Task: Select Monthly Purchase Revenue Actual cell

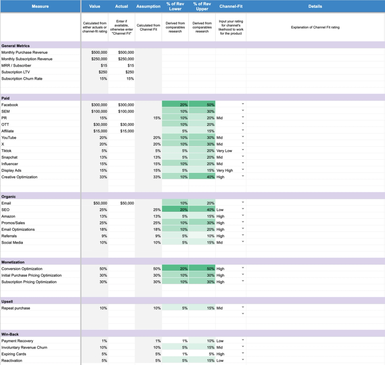Action: tap(121, 52)
